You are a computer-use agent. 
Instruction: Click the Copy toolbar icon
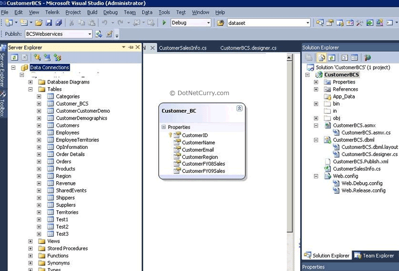[81, 23]
